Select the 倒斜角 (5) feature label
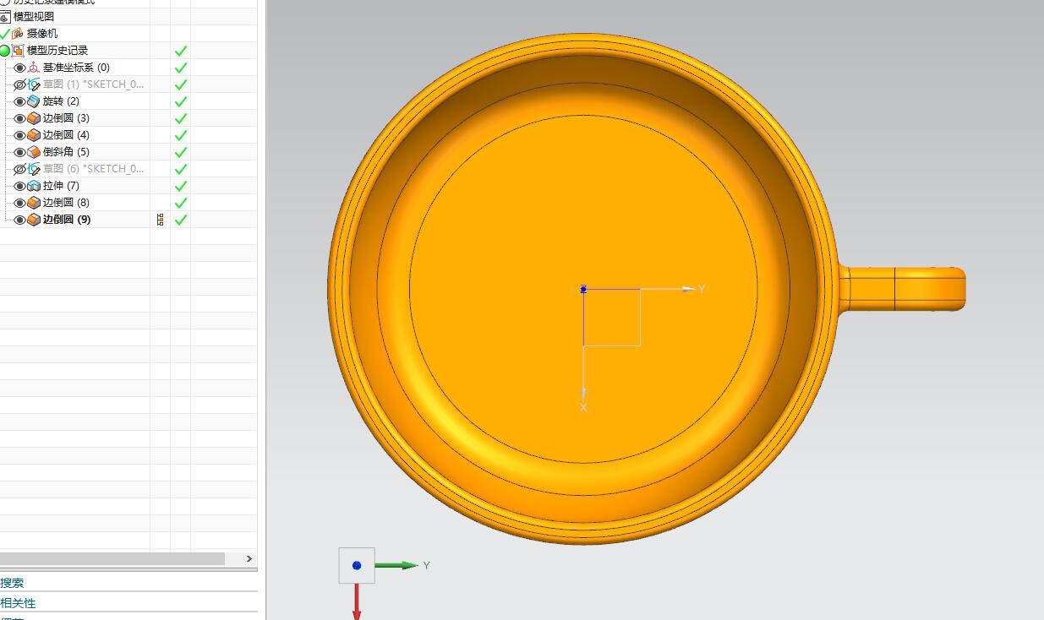 click(66, 152)
